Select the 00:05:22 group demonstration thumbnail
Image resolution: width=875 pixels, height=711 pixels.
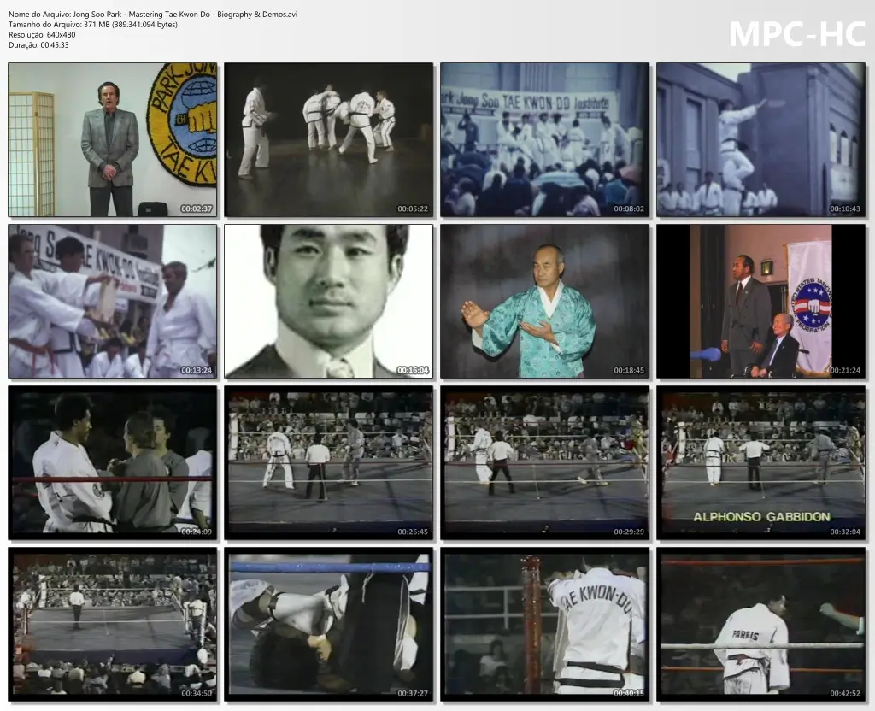[329, 140]
